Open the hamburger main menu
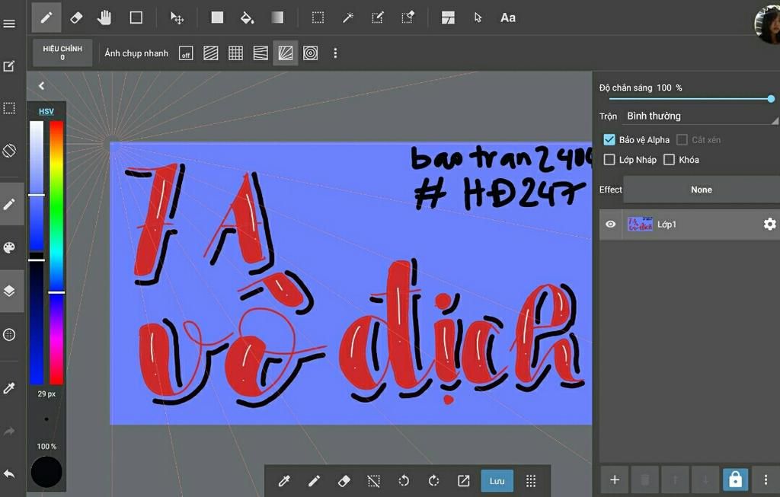Image resolution: width=780 pixels, height=497 pixels. pyautogui.click(x=9, y=24)
